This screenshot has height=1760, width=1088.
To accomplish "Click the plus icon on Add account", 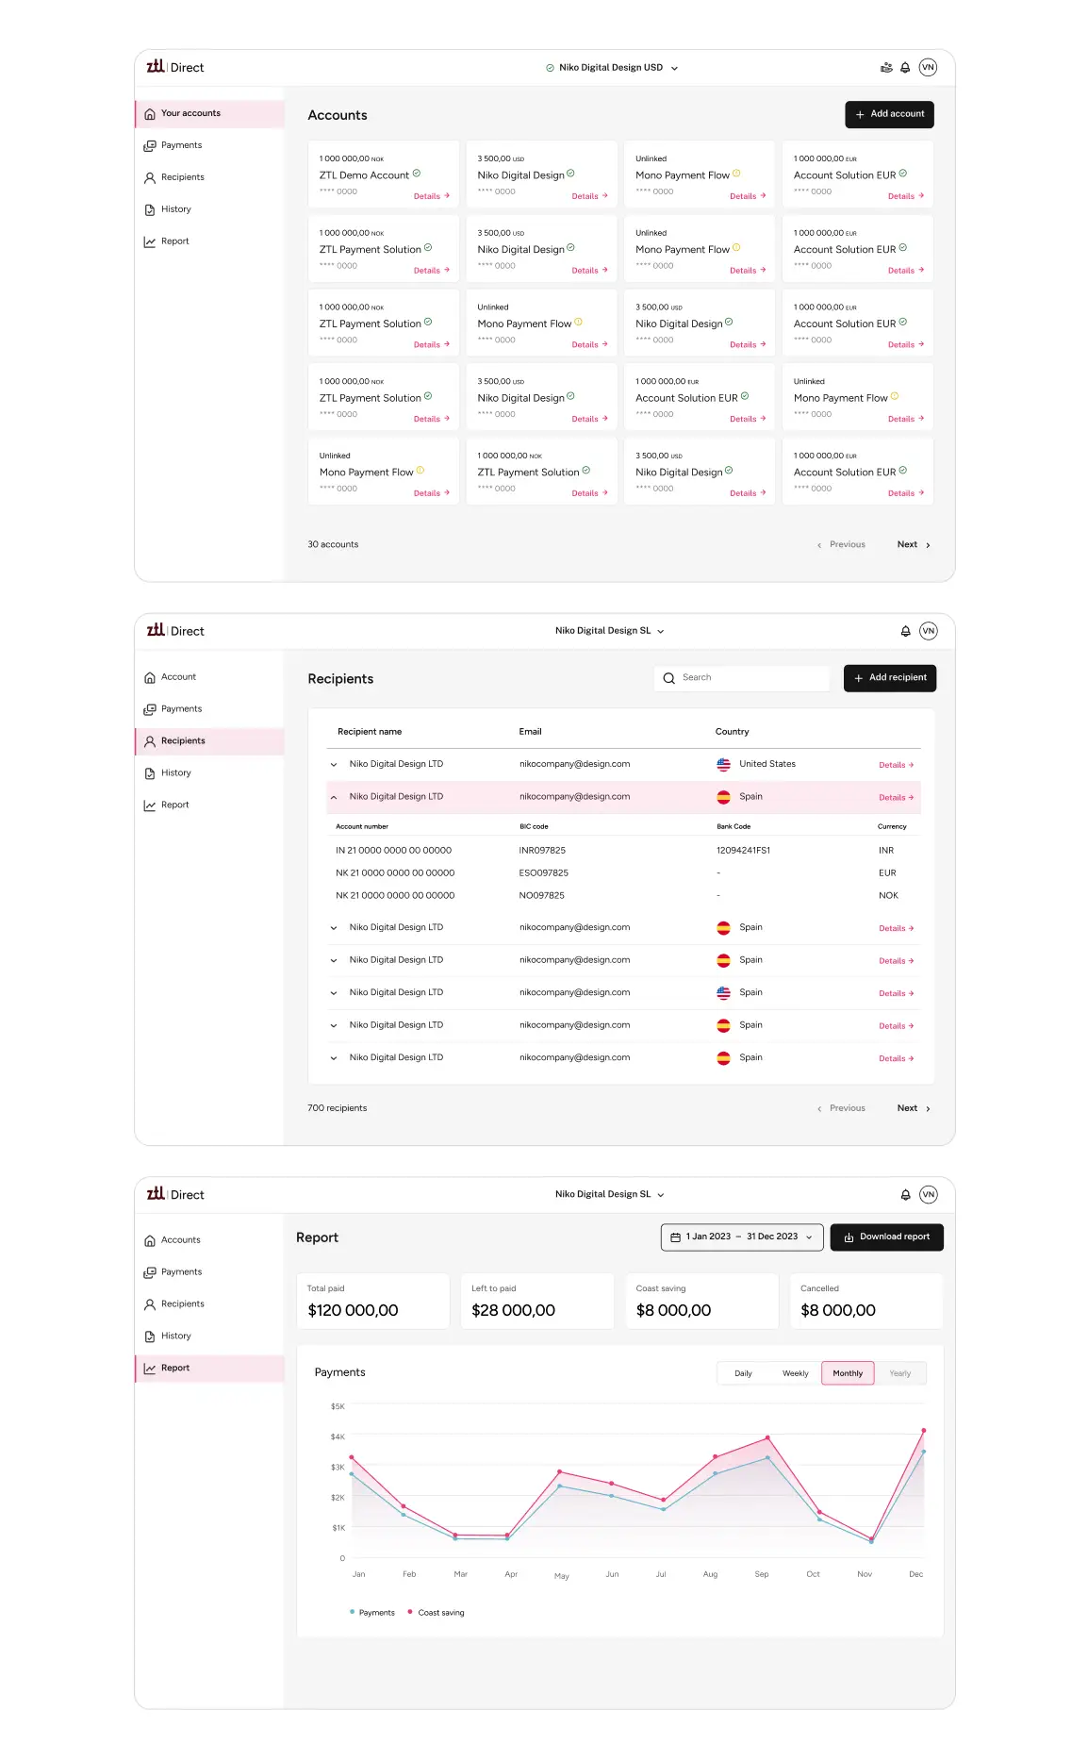I will point(859,114).
